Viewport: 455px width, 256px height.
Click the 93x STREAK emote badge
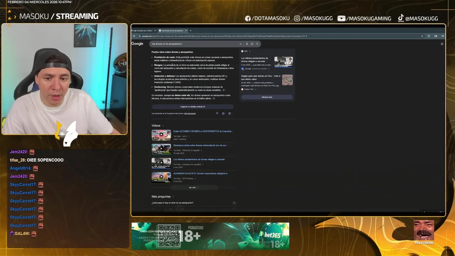[x=424, y=233]
